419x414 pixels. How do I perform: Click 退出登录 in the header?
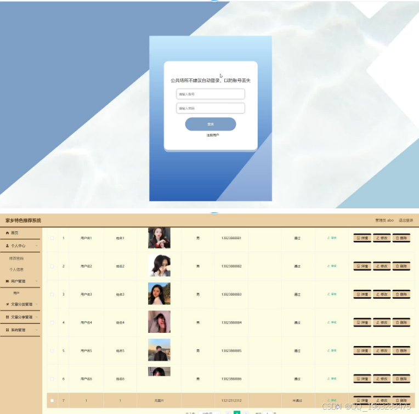[406, 220]
